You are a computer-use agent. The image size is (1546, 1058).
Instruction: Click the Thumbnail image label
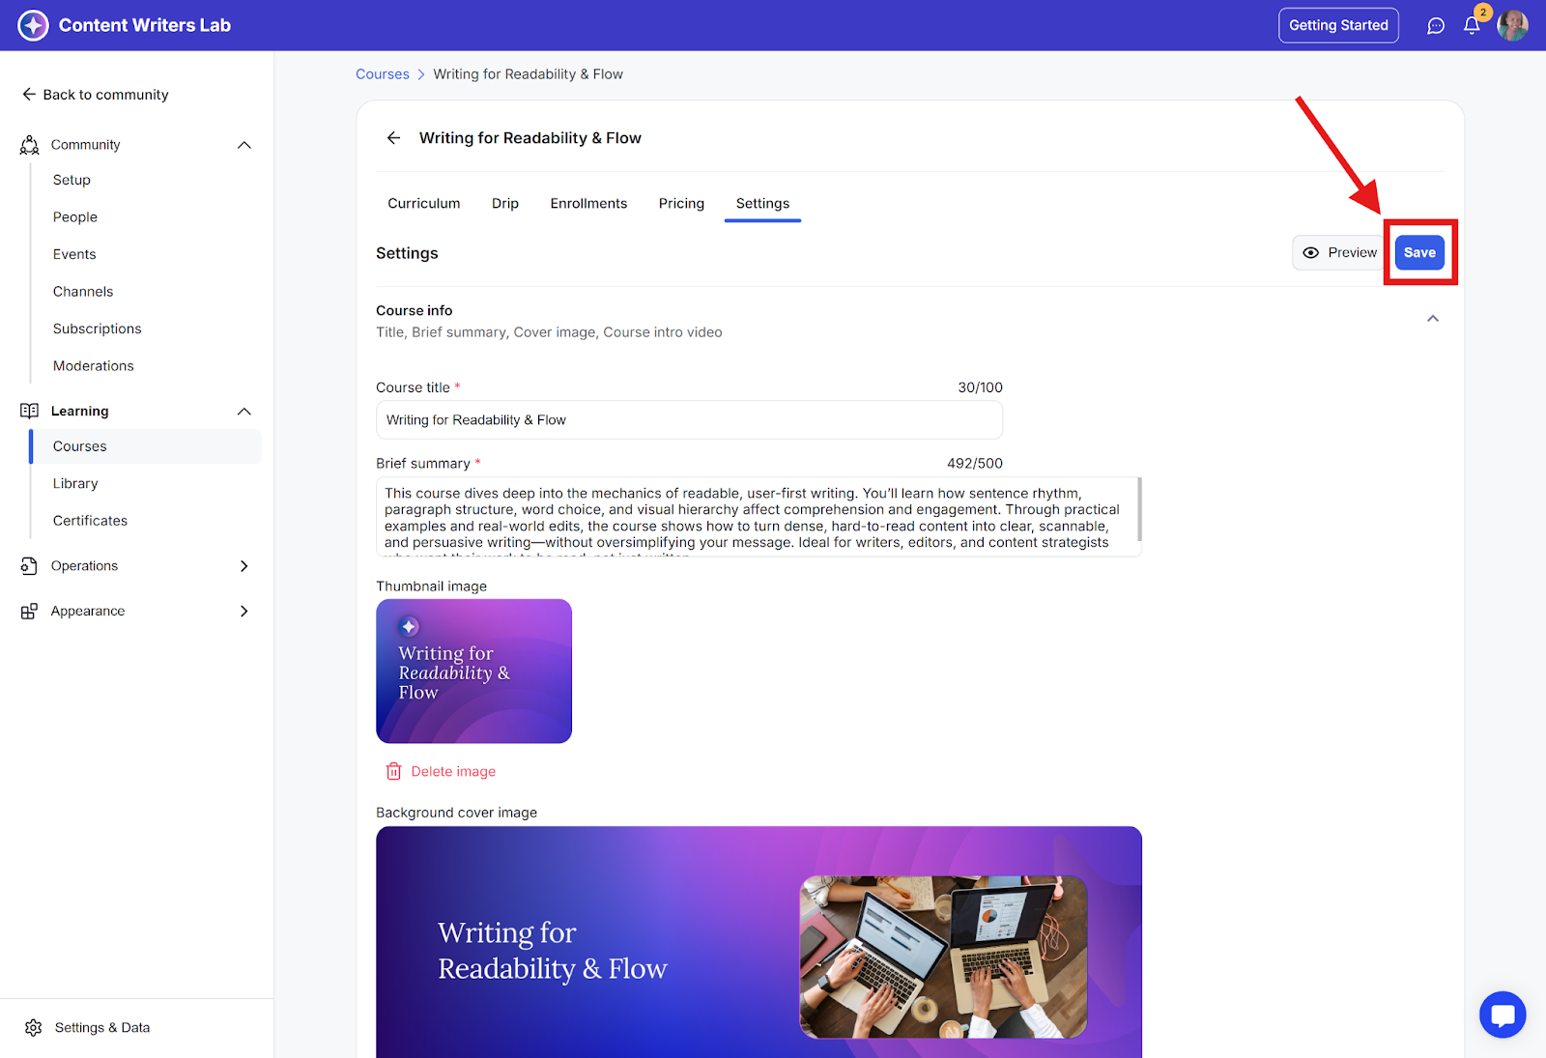431,586
